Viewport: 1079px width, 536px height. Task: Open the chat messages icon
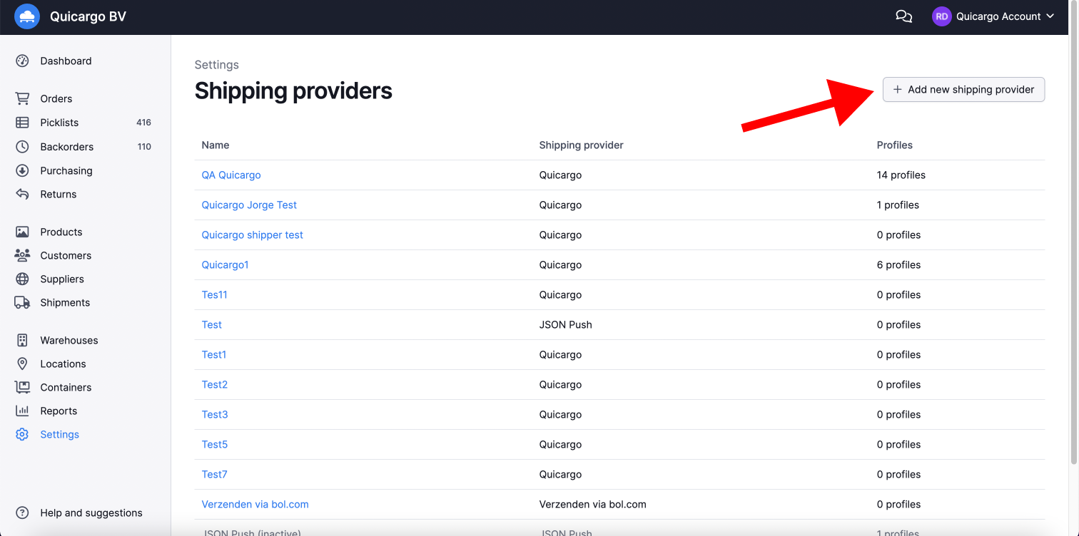(903, 16)
